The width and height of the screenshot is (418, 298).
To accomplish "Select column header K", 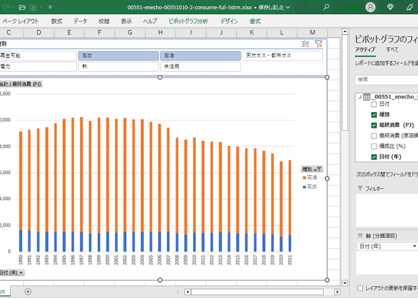I will (252, 33).
